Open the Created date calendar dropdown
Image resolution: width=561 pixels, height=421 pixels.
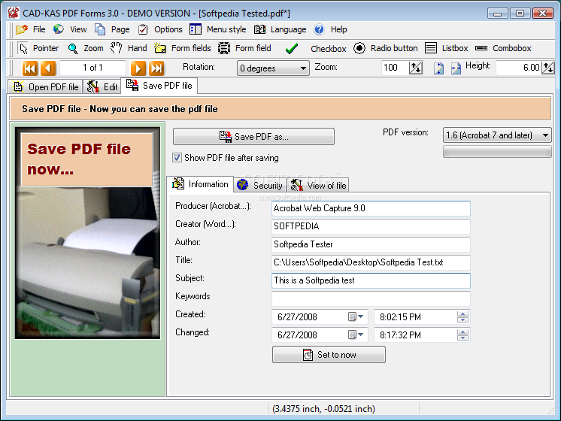(x=356, y=317)
